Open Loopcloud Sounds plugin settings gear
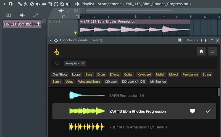 coord(56,40)
